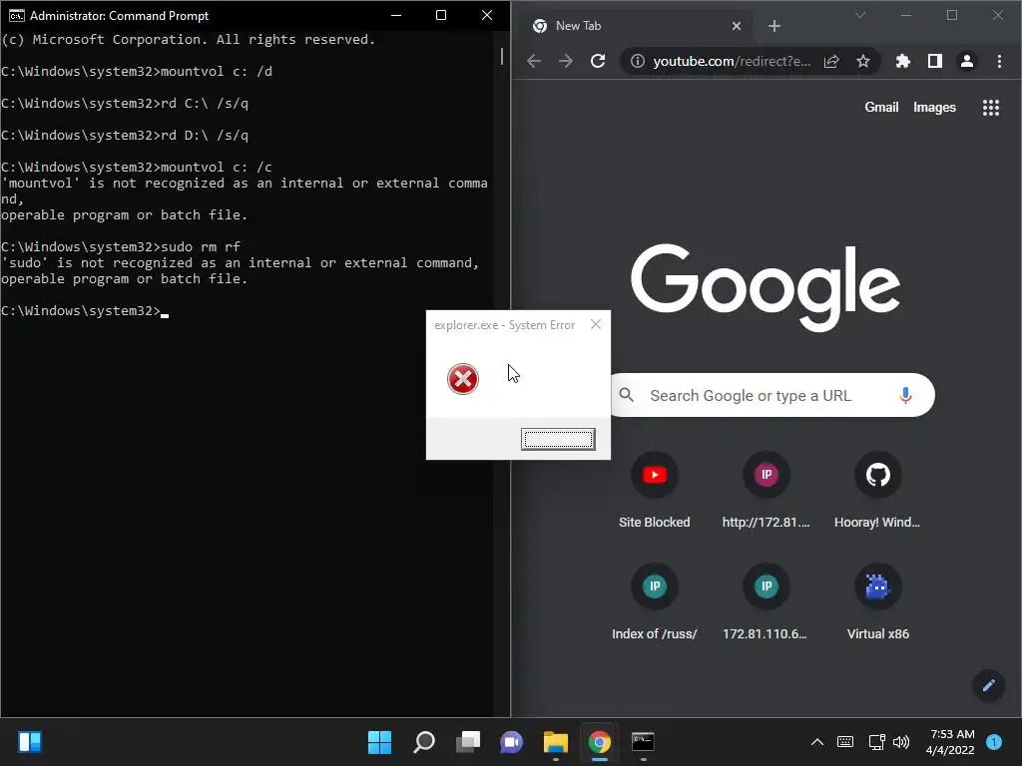Click the blank button in System Error dialog

click(x=558, y=439)
